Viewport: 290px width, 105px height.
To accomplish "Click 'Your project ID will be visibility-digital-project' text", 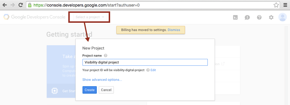I will [x=113, y=70].
